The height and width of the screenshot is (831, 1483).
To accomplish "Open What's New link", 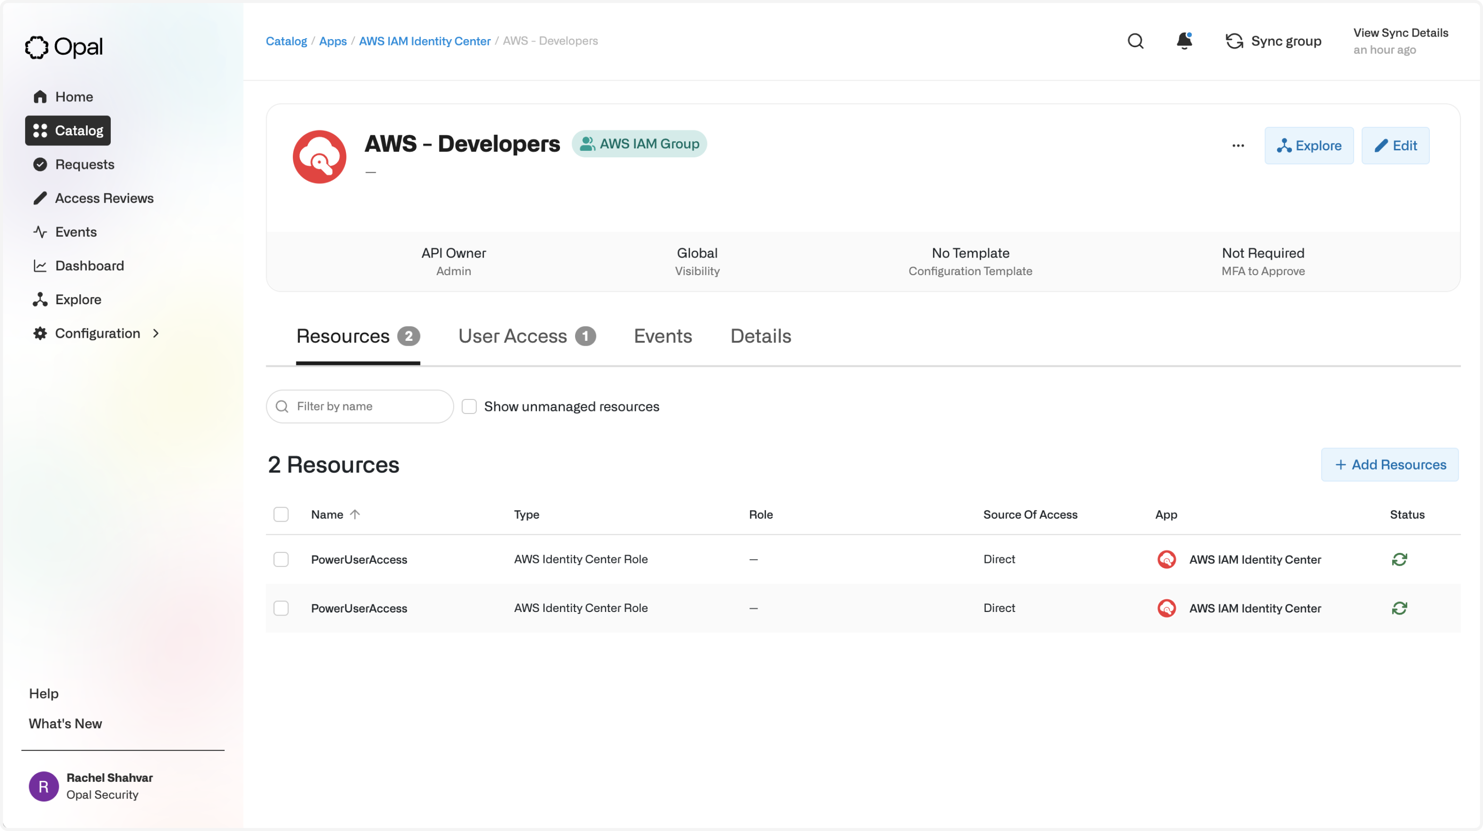I will point(65,723).
